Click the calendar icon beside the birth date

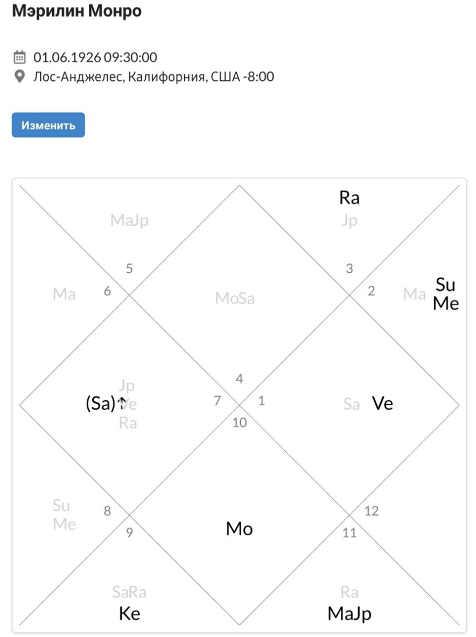pos(19,57)
